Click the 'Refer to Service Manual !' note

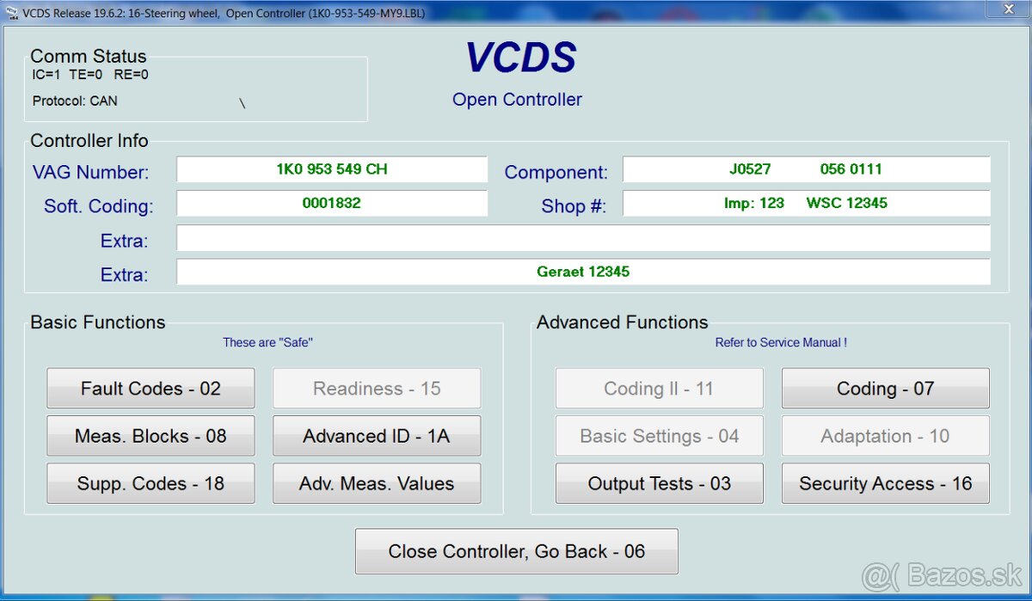tap(781, 342)
